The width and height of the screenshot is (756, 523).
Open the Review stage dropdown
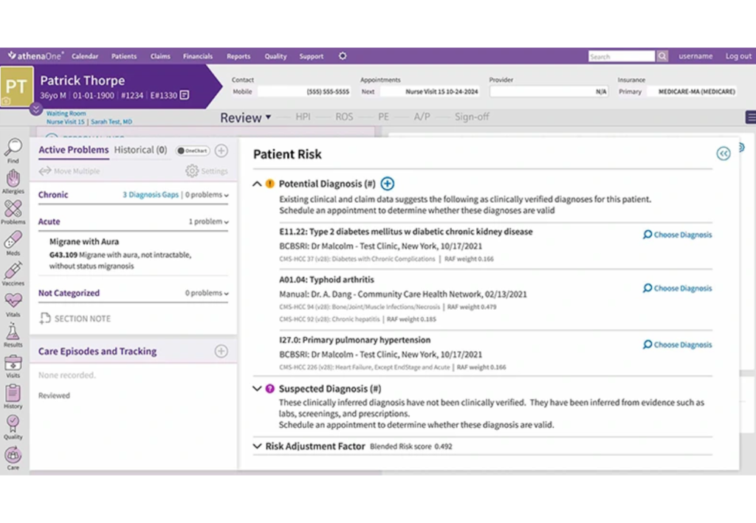245,117
